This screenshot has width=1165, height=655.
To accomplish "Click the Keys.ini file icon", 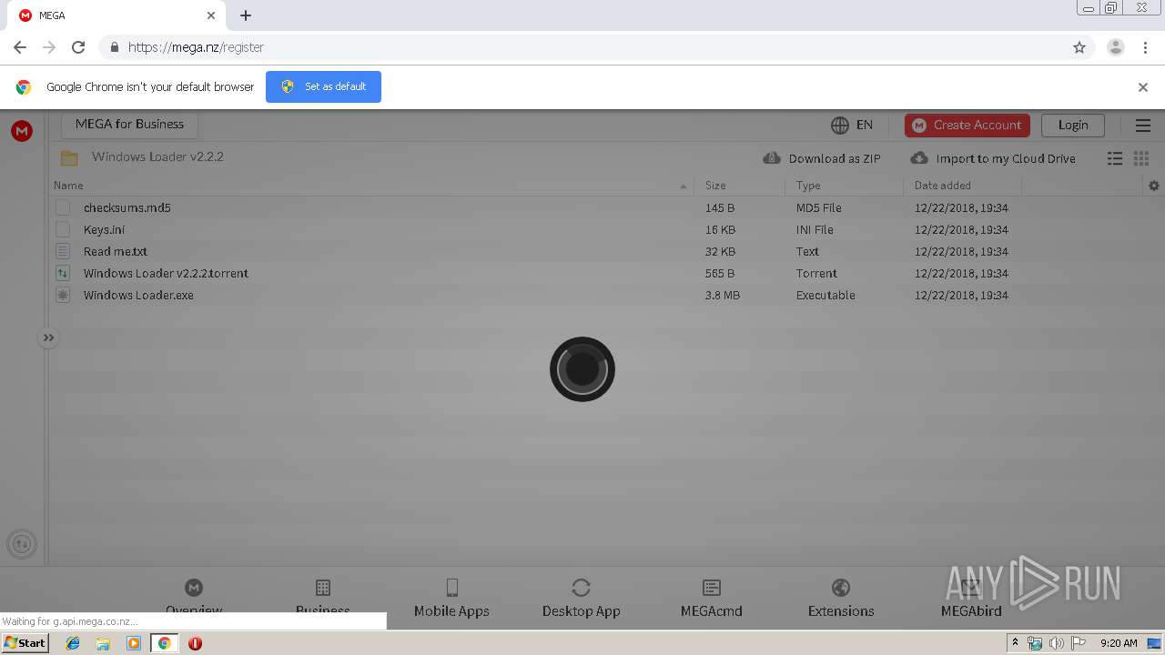I will (x=63, y=229).
